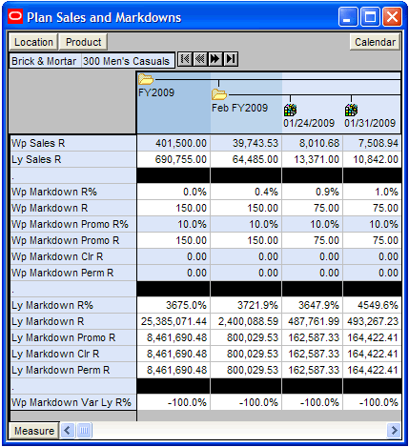This screenshot has height=447, width=409.
Task: Click the 690,755.00 Ly Sales cell
Action: 174,159
